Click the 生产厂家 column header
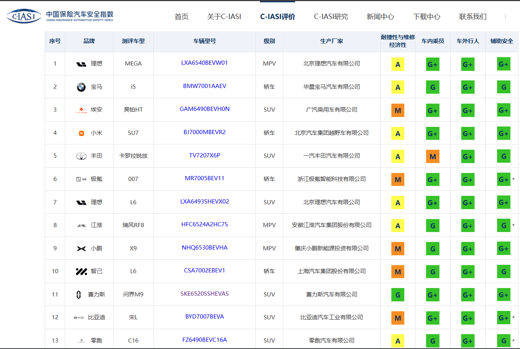520x349 pixels. [332, 41]
